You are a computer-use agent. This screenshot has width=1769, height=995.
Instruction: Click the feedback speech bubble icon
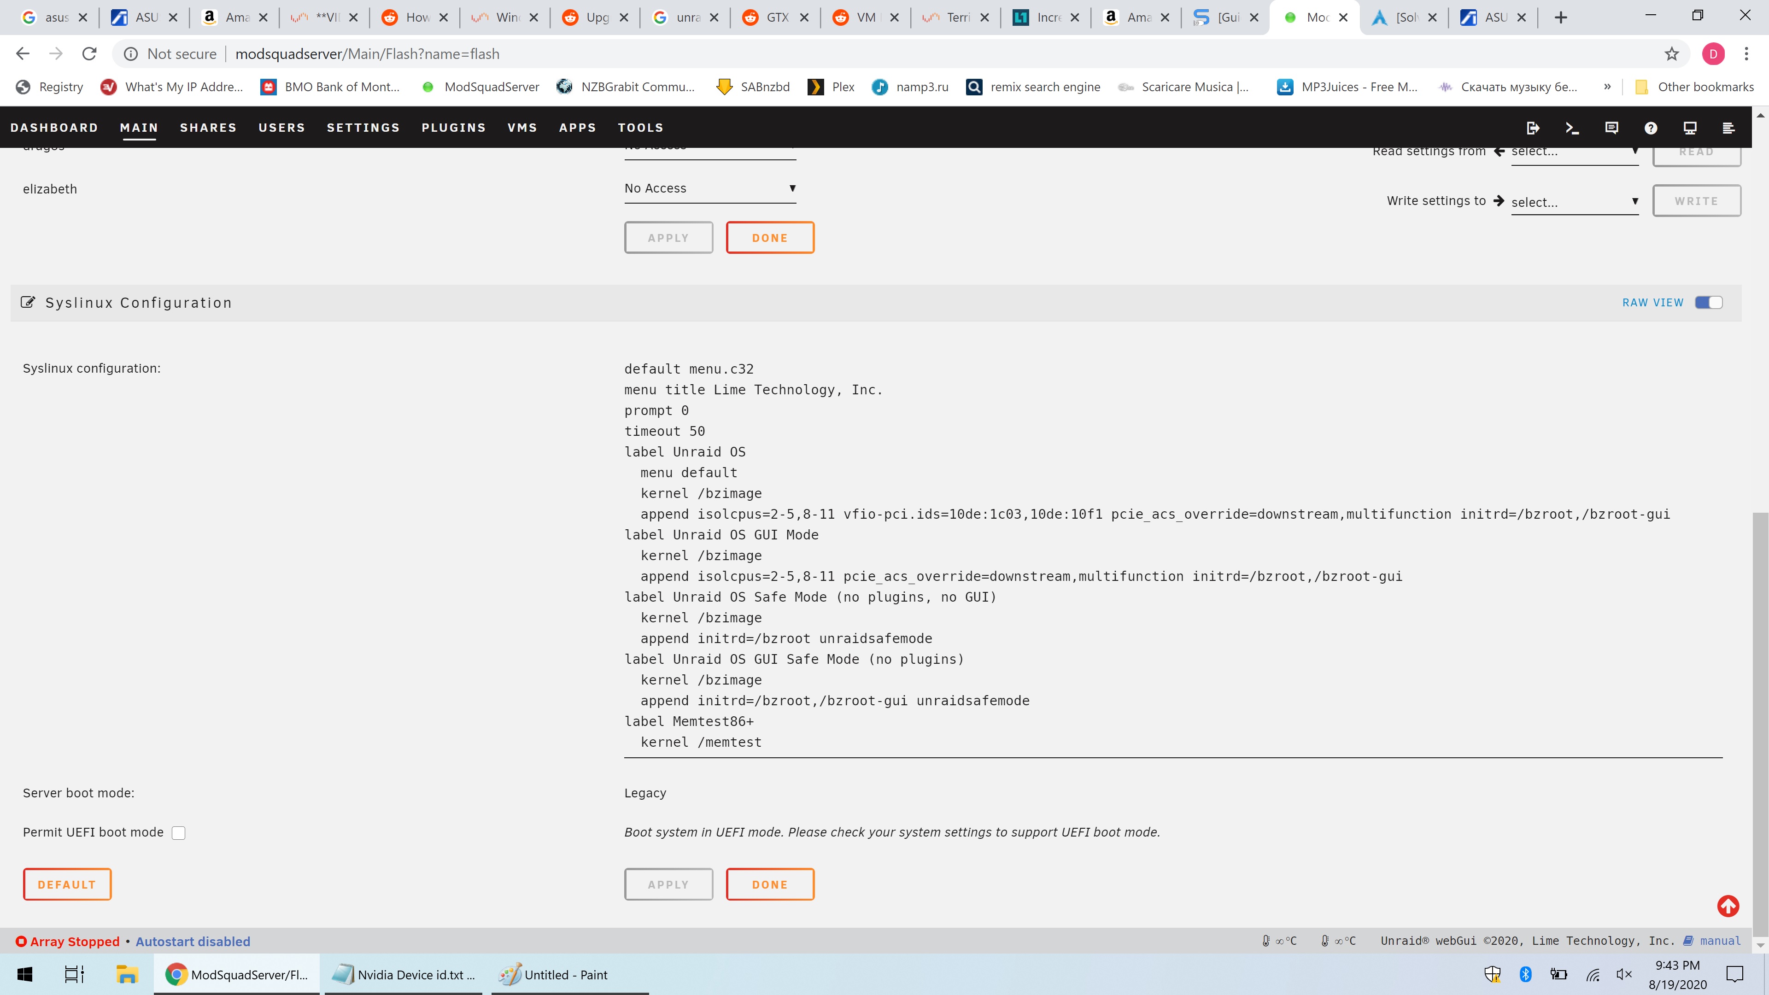click(x=1612, y=128)
